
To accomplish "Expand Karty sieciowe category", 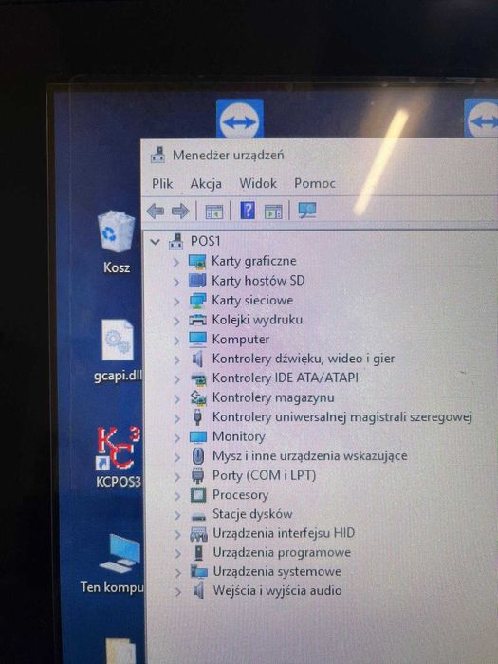I will pos(176,302).
